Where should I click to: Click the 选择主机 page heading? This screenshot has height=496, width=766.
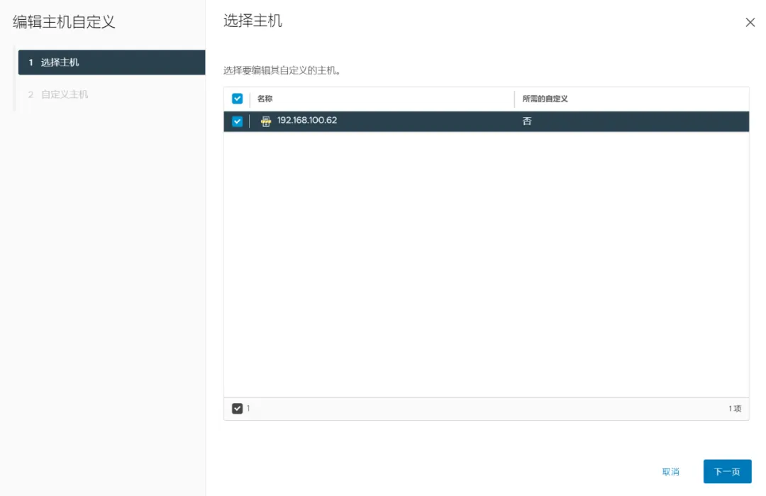click(x=252, y=21)
